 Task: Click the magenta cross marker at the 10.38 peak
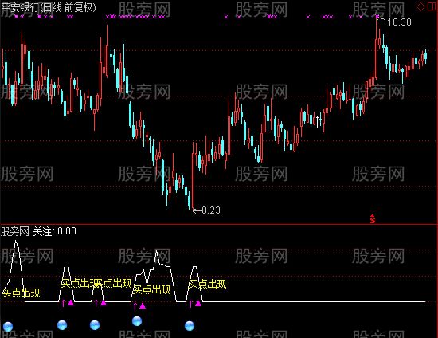tap(377, 17)
